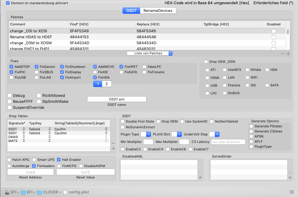The width and height of the screenshot is (298, 197).
Task: Change signature stepper for MATS row
Action: tap(24, 141)
